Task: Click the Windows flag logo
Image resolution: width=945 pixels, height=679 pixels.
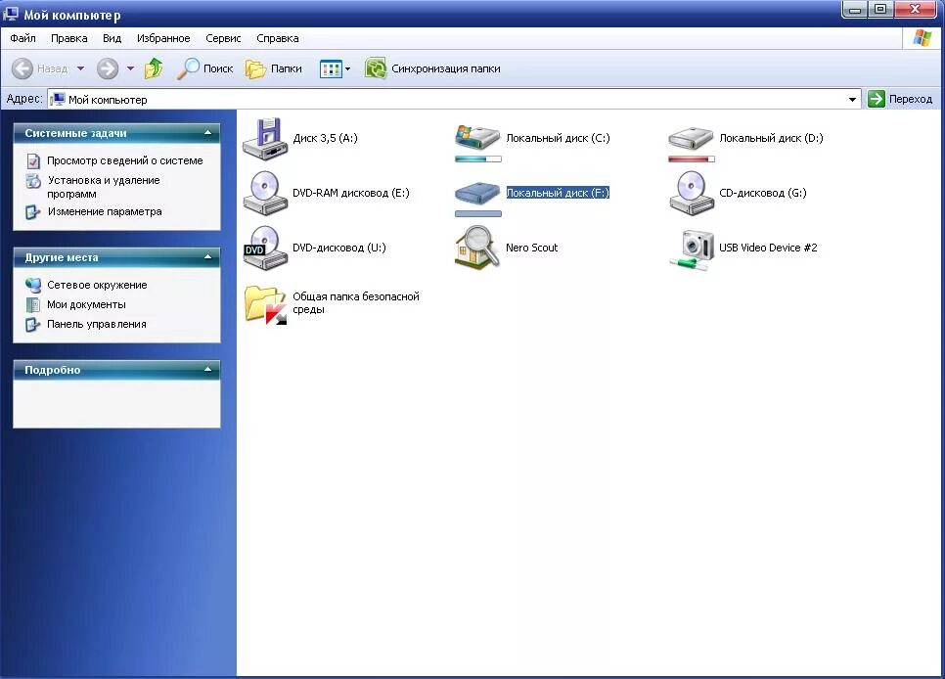Action: pyautogui.click(x=922, y=37)
